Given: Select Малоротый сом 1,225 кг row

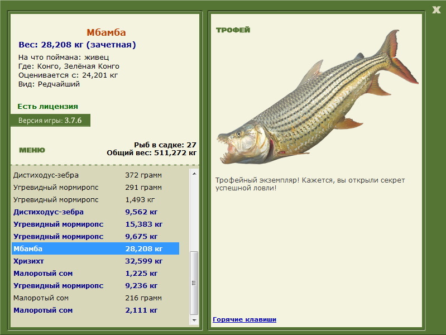Looking at the screenshot, I should pos(95,273).
